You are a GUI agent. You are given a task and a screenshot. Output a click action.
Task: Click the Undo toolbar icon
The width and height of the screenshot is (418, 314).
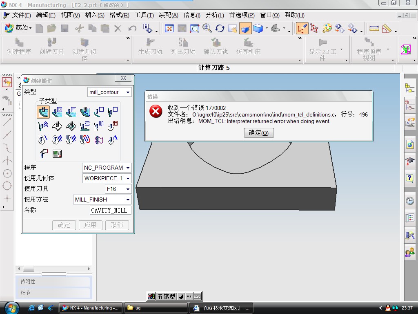[132, 28]
